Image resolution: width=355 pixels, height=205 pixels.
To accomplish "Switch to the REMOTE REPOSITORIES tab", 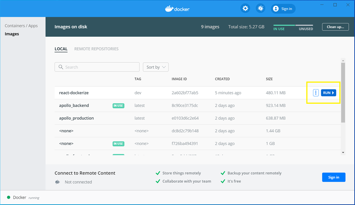I will (96, 49).
